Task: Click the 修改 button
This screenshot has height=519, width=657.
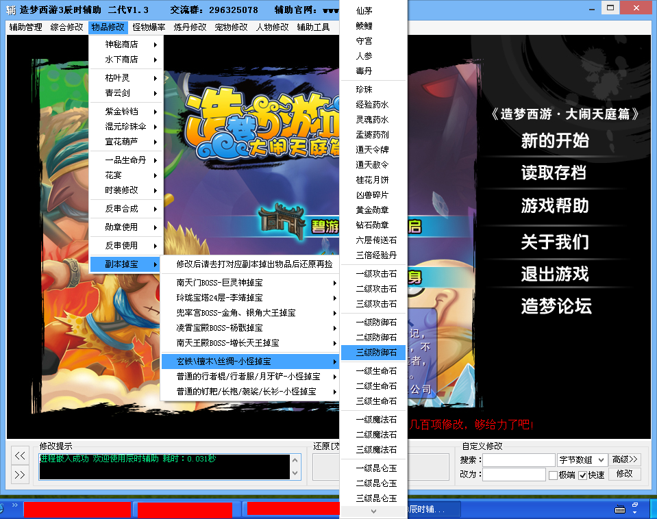Action: (x=624, y=474)
